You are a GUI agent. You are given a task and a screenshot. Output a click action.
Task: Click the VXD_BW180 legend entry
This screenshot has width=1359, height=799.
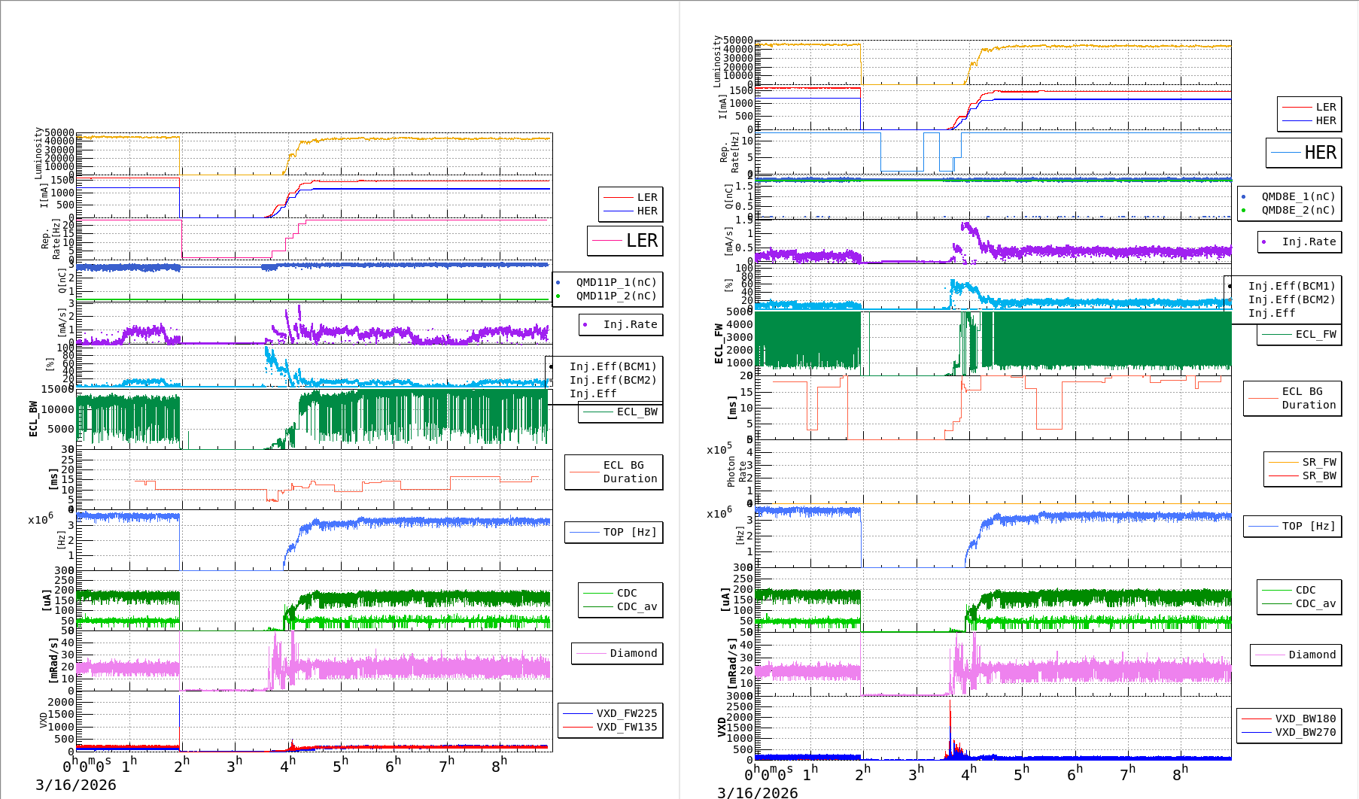[1289, 718]
